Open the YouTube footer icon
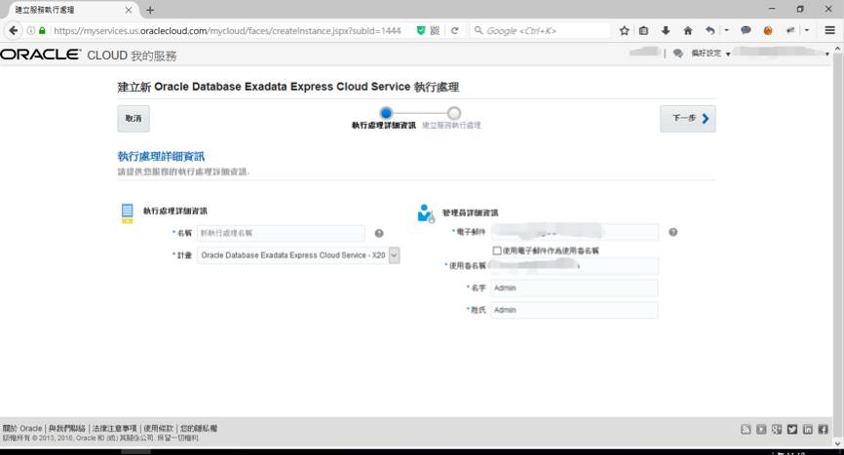 tap(761, 429)
